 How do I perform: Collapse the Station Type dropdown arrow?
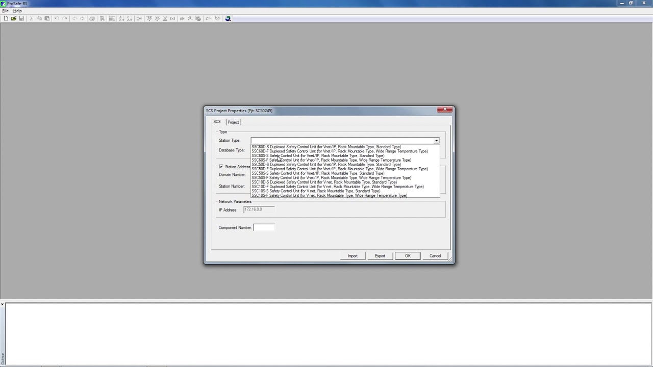click(x=436, y=140)
